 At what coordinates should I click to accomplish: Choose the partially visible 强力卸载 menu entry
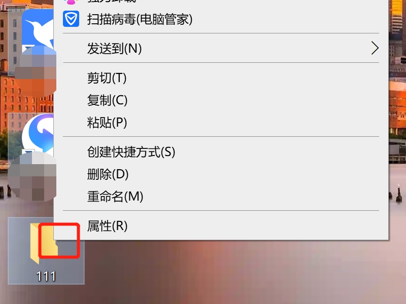pyautogui.click(x=221, y=2)
